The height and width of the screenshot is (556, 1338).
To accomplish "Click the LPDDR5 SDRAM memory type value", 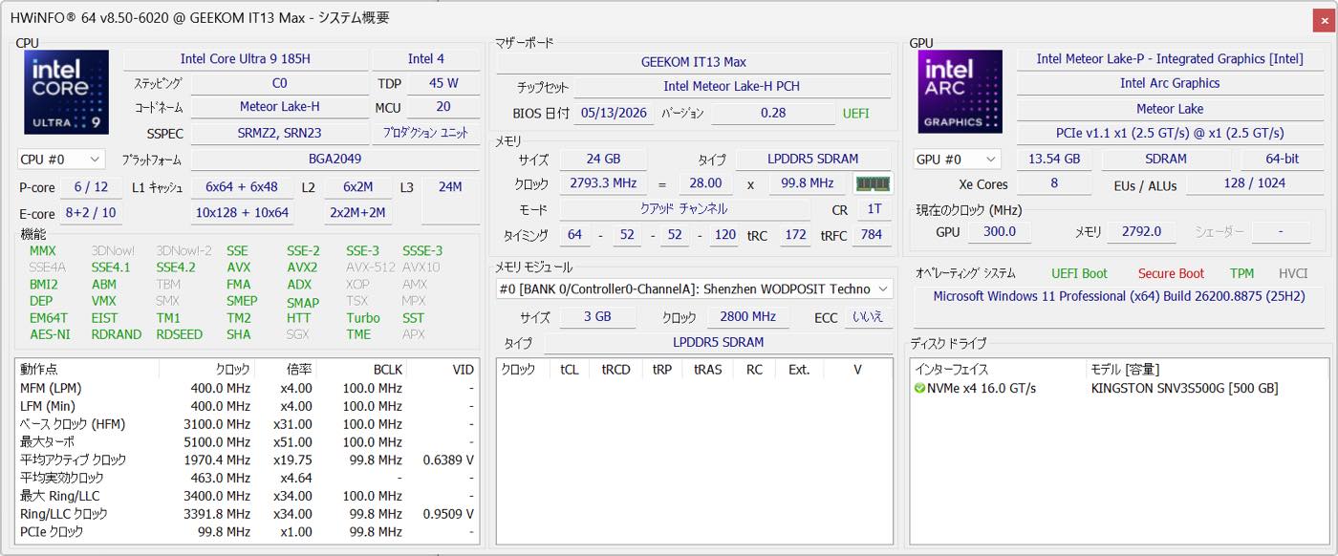I will click(x=812, y=159).
